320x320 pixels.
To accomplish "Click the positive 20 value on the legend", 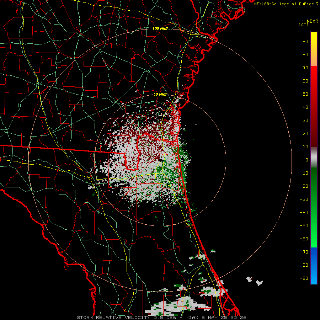I will [305, 133].
